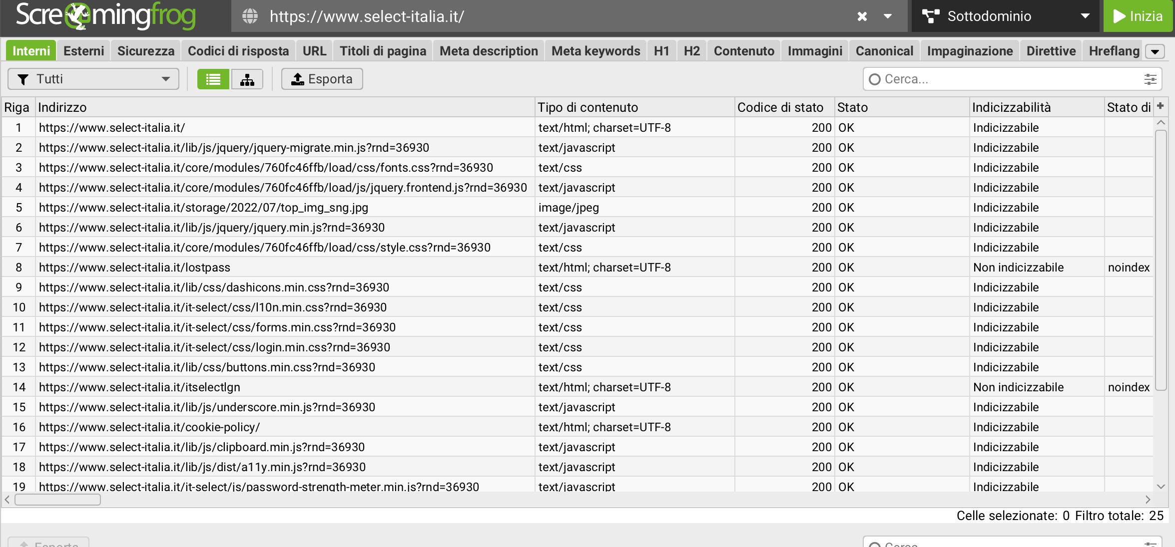The width and height of the screenshot is (1175, 547).
Task: Select the URL tab
Action: [314, 51]
